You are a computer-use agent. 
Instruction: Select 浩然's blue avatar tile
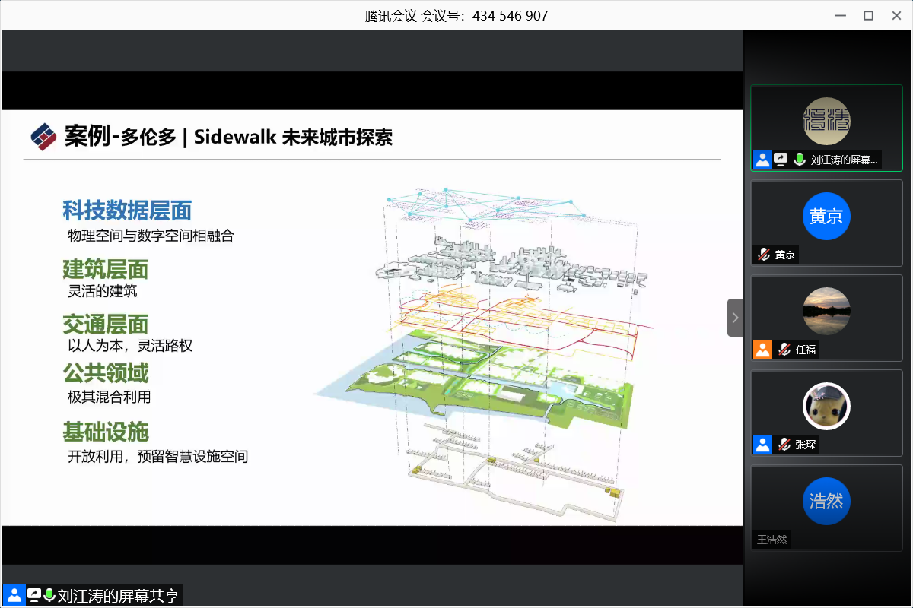[826, 502]
